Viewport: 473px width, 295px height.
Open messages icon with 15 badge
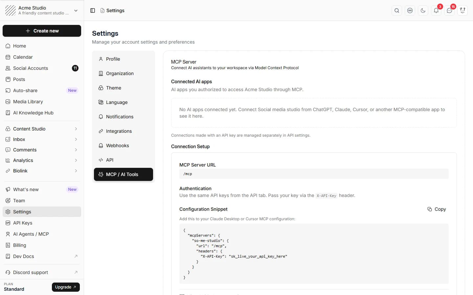click(x=449, y=10)
